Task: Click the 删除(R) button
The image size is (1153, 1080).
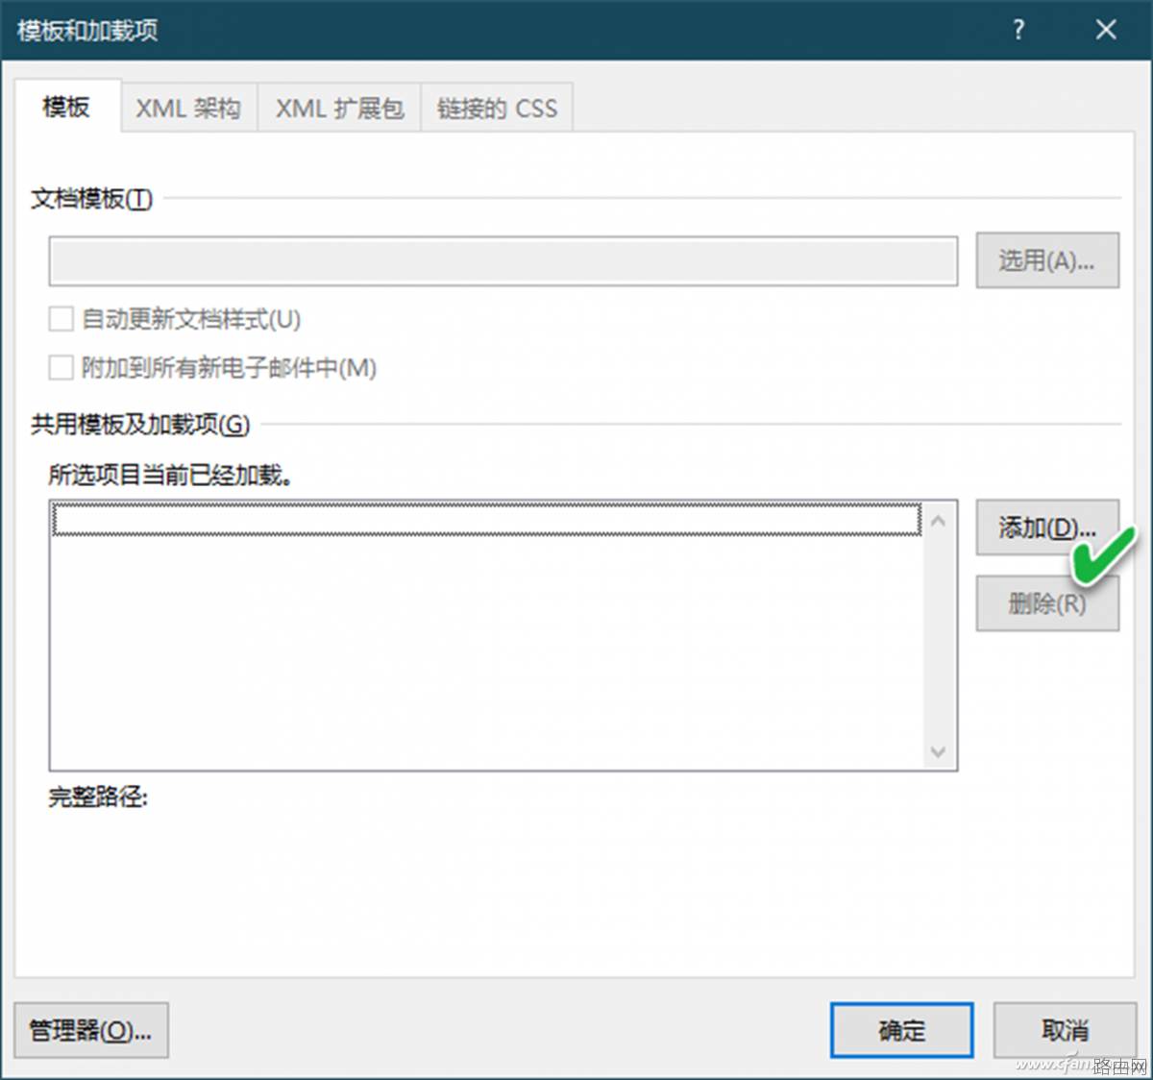Action: tap(1047, 603)
